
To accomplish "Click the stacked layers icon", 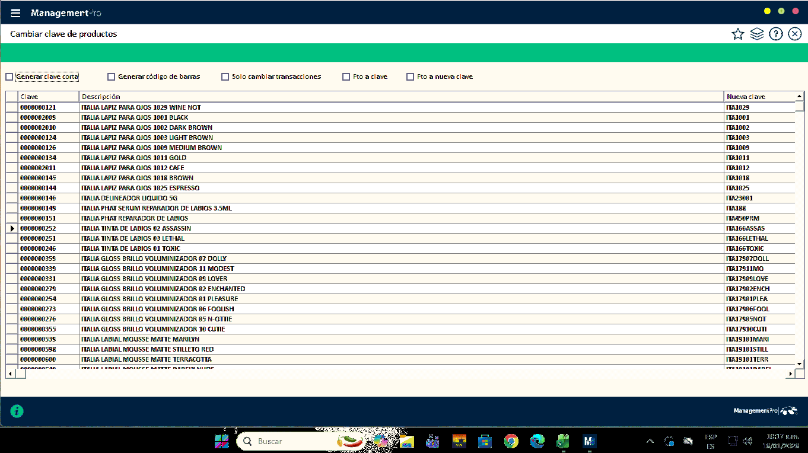I will 756,34.
